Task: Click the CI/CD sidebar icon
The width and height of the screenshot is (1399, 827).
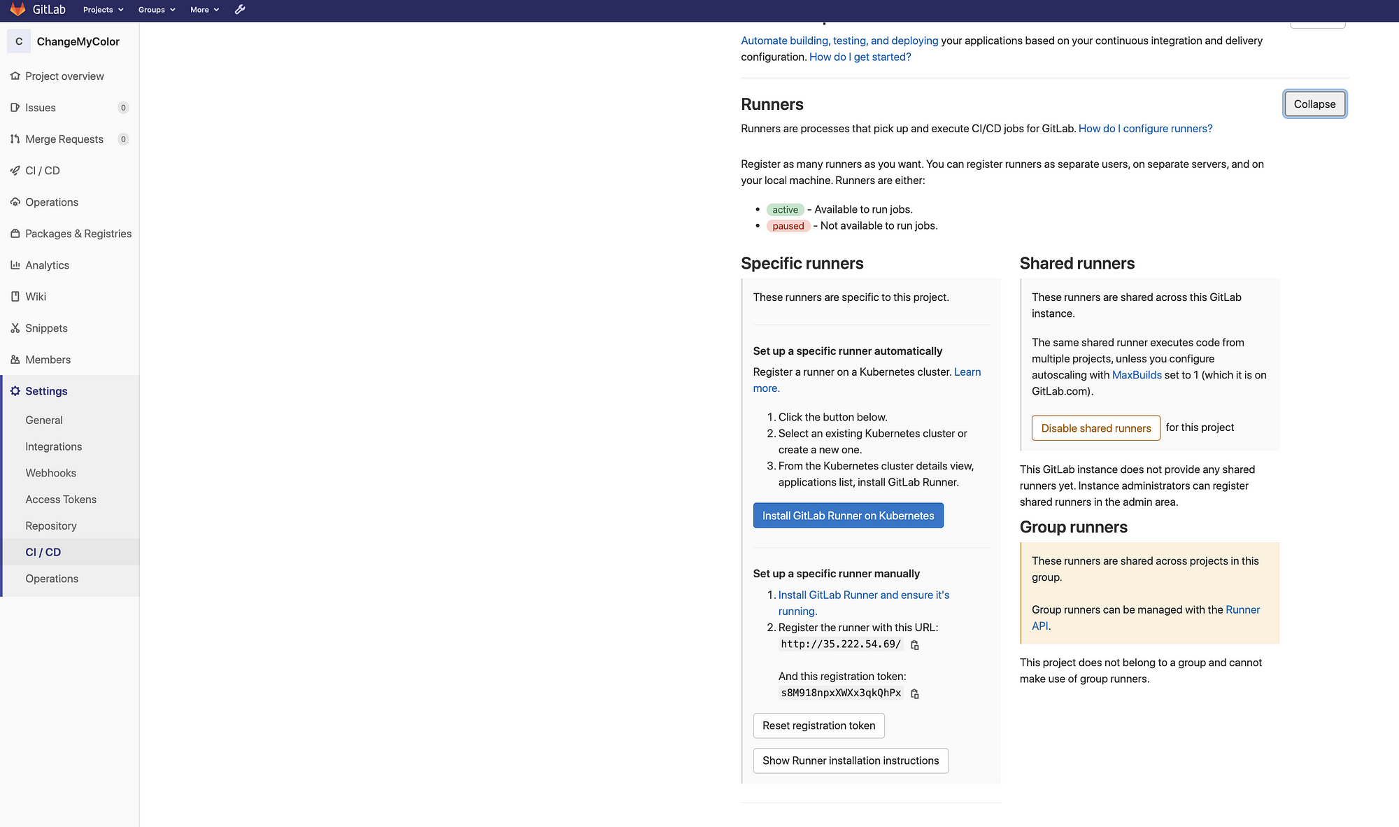Action: [16, 170]
